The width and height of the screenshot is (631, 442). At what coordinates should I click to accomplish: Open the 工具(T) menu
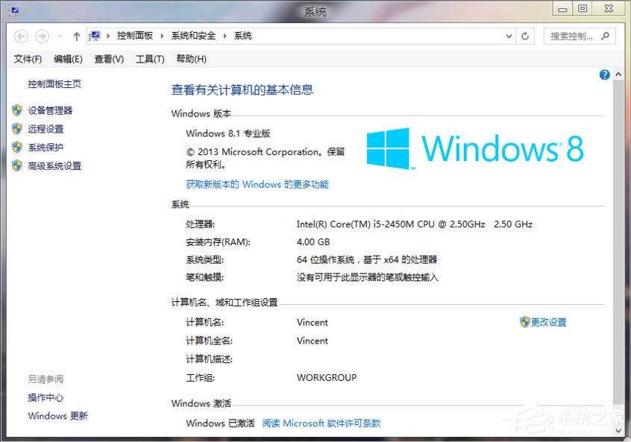click(x=148, y=59)
